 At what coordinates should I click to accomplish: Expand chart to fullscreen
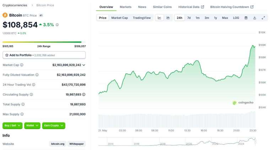point(263,18)
